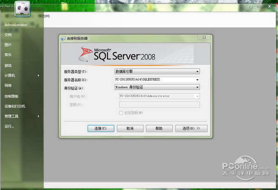Expand the Computer (计算机) submenu arrow
The width and height of the screenshot is (278, 190).
coord(38,76)
